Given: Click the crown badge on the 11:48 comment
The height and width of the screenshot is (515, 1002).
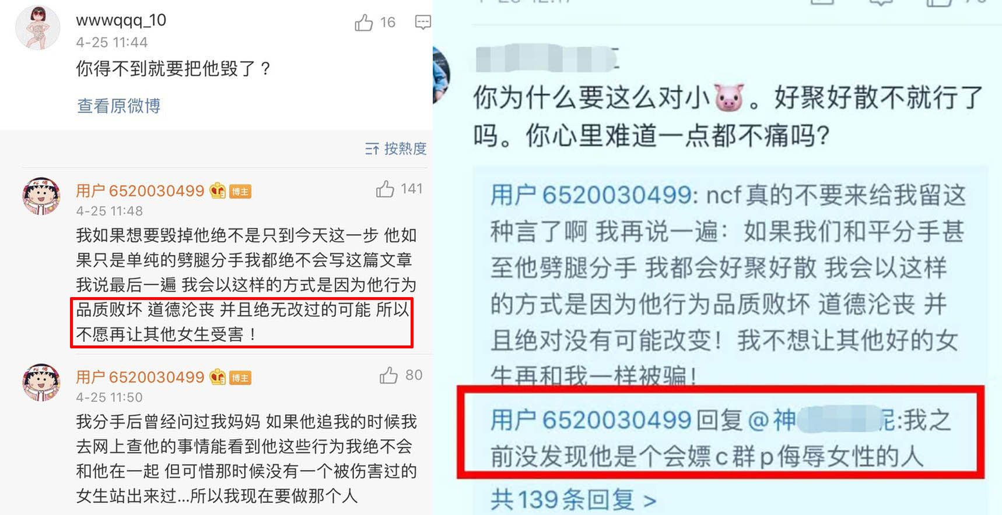Looking at the screenshot, I should (218, 191).
